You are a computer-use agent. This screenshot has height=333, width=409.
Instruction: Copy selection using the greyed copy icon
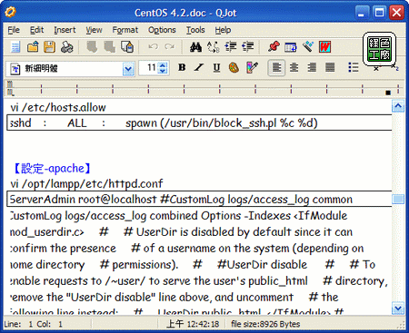(110, 47)
